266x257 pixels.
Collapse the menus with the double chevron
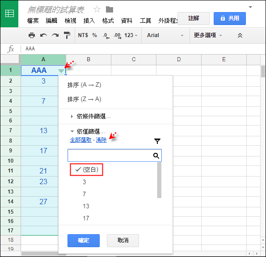(240, 35)
